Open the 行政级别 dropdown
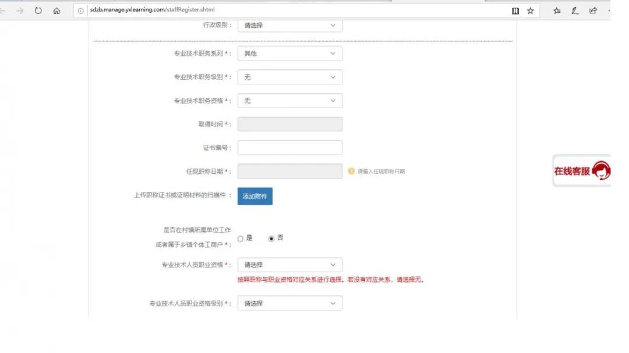Screen dimensions: 629x353 289,26
